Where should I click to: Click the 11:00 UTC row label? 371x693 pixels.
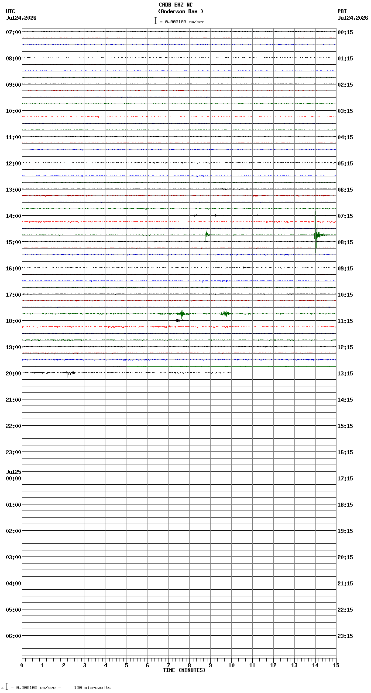14,137
